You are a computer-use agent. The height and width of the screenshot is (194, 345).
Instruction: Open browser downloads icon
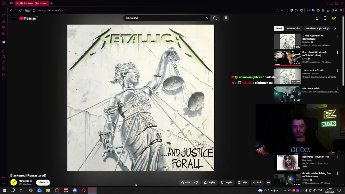click(328, 10)
